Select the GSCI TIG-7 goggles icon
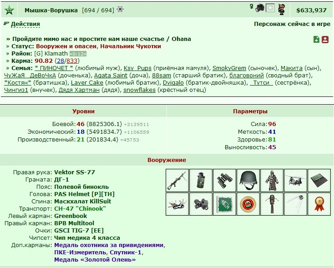The height and width of the screenshot is (268, 334). pyautogui.click(x=201, y=204)
